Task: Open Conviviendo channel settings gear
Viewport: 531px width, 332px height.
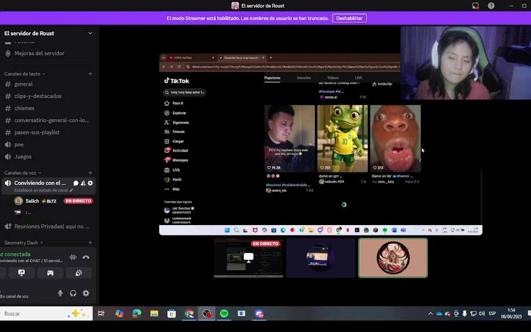Action: click(90, 183)
